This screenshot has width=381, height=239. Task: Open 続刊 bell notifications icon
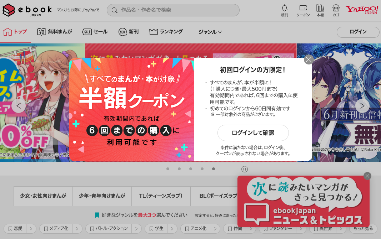tap(285, 11)
